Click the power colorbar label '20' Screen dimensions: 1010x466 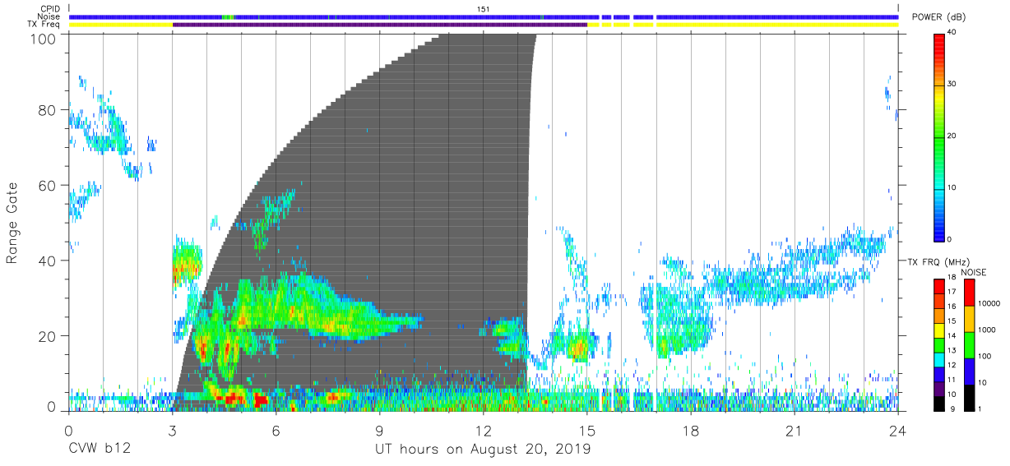pyautogui.click(x=952, y=136)
